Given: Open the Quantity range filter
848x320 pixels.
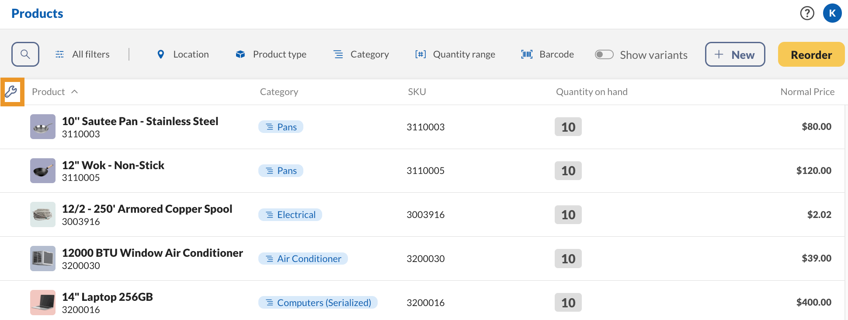Looking at the screenshot, I should 455,54.
